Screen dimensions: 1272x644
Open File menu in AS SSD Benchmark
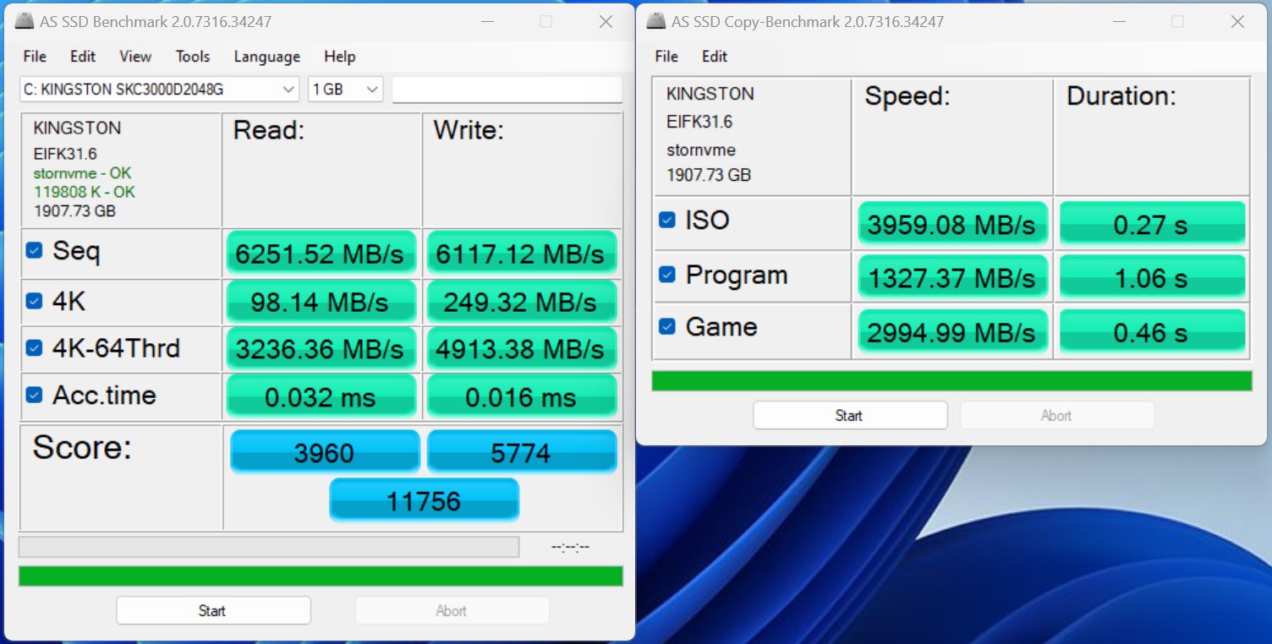(x=35, y=57)
